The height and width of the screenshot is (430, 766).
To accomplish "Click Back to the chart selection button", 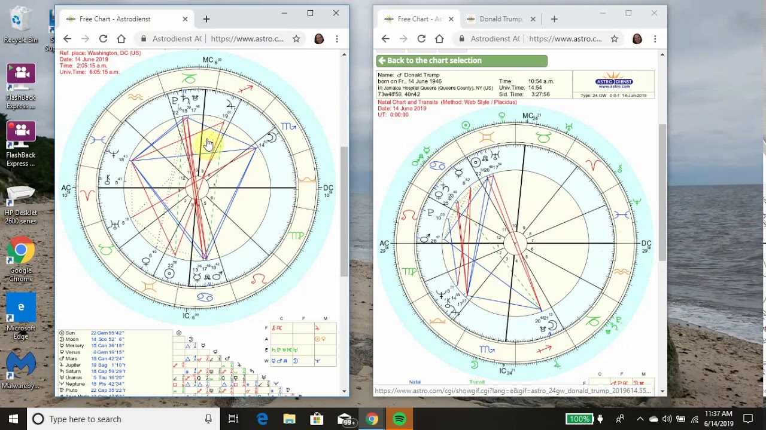I will tap(461, 60).
